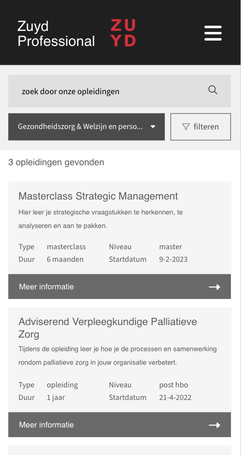Click the arrow icon under Masterclass Strategic Management
The image size is (241, 455).
[x=214, y=287]
